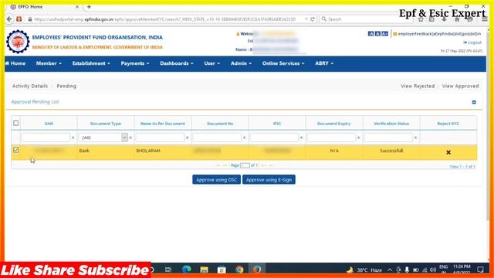Go back with the browser back arrow
Viewport: 494px width, 278px height.
[8, 19]
